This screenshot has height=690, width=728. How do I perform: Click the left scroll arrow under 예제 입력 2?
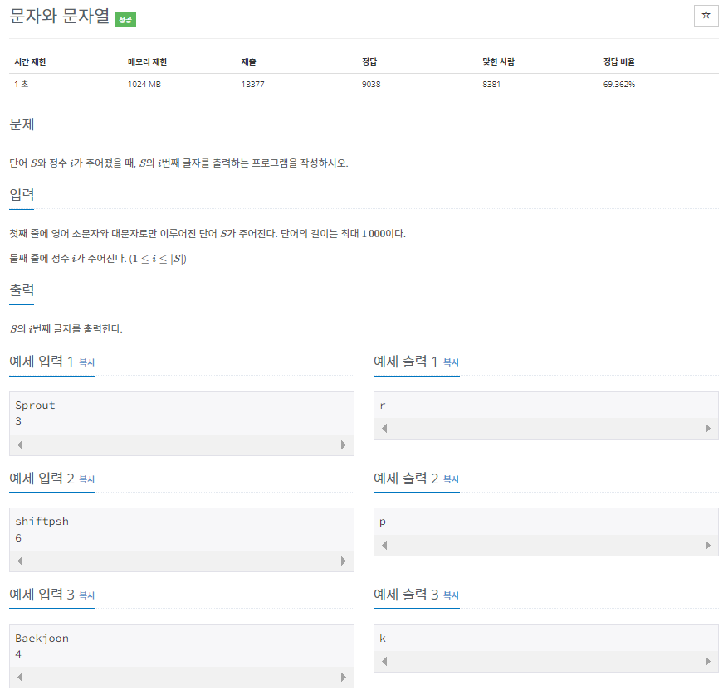[x=18, y=561]
